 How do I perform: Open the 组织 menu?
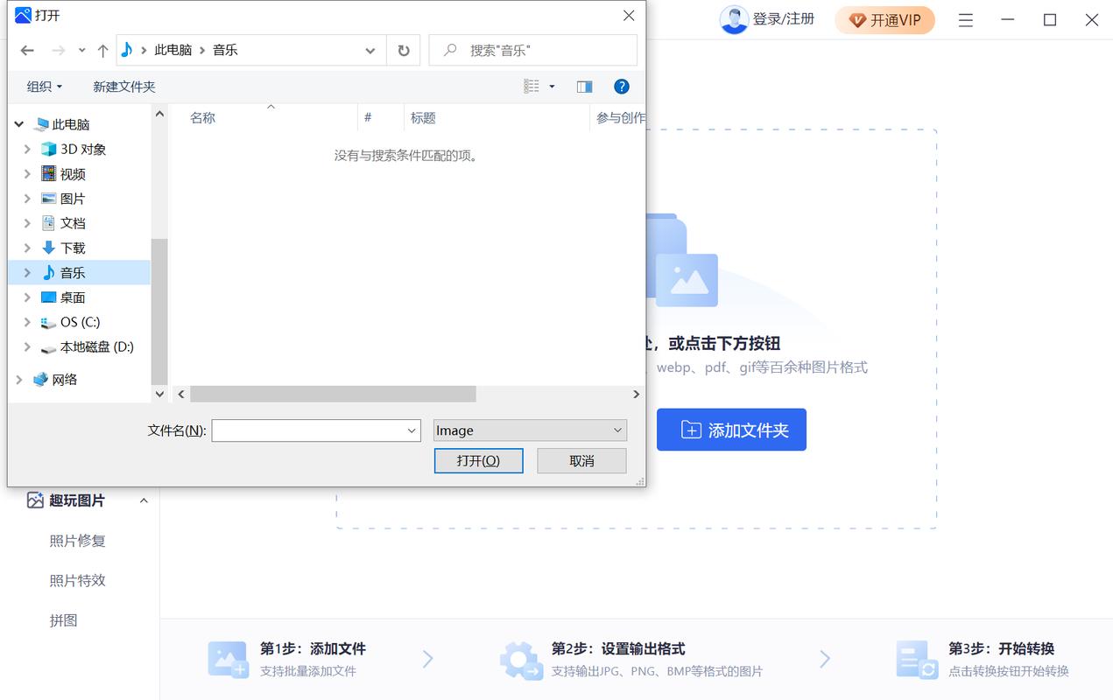[44, 87]
